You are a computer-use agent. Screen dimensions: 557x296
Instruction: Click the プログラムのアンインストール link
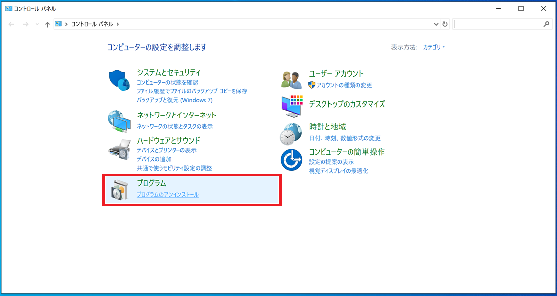pyautogui.click(x=168, y=195)
